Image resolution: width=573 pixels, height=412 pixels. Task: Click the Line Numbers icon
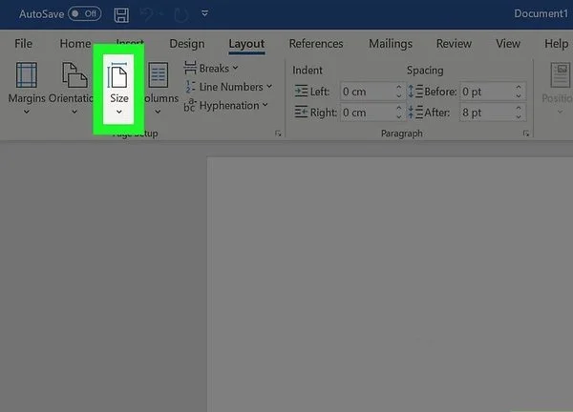(x=190, y=87)
